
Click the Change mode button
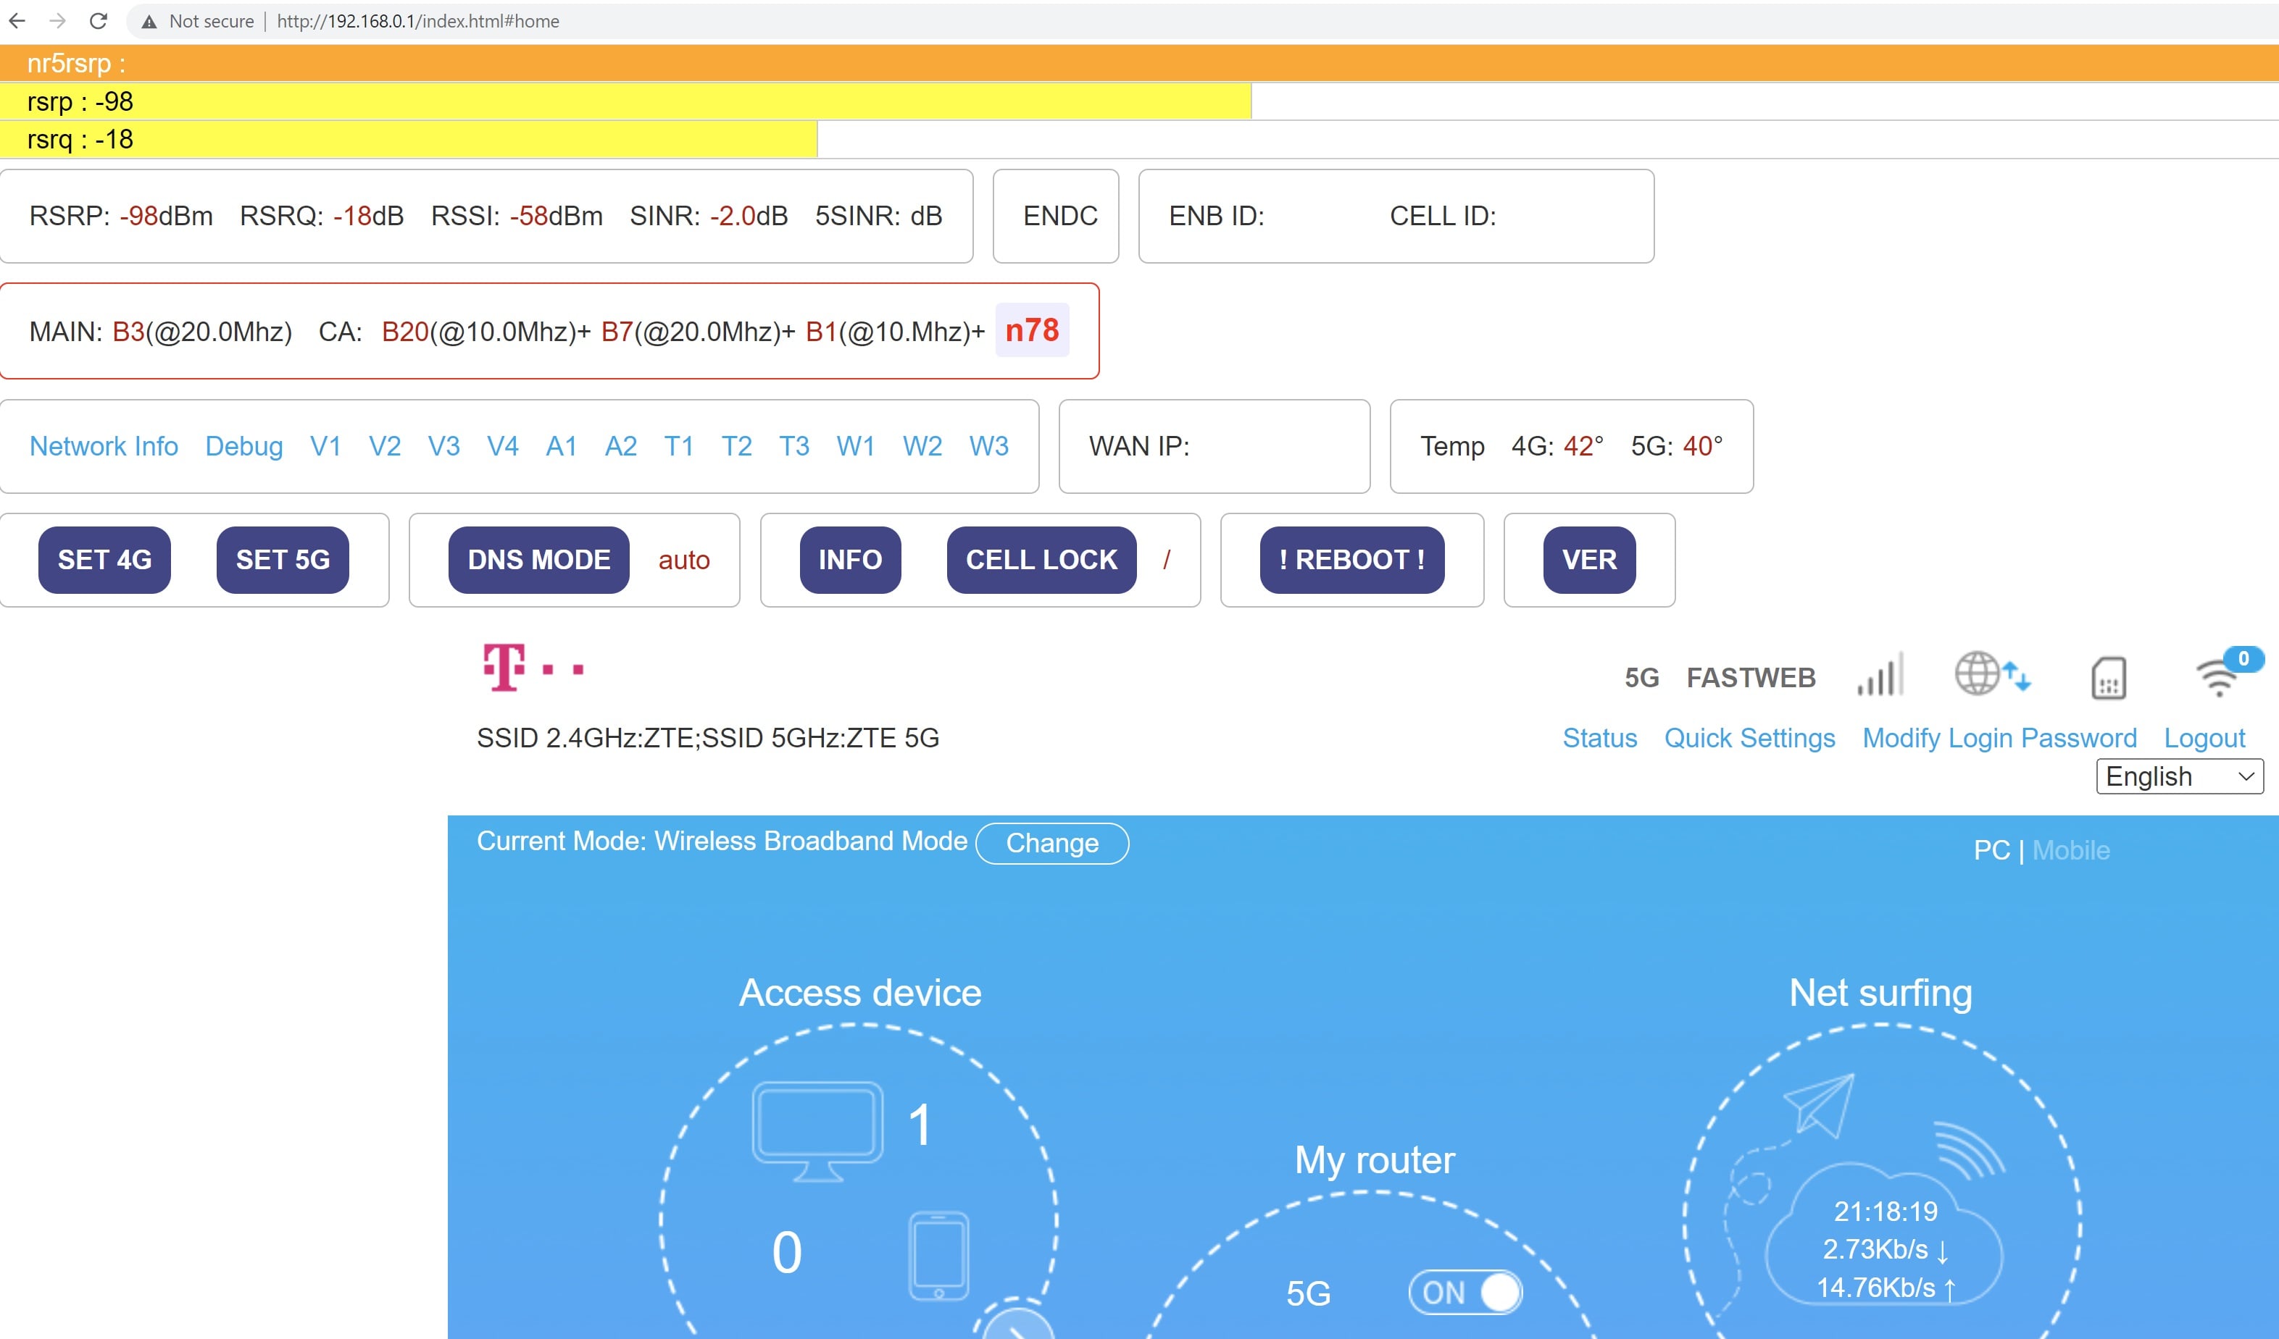[1051, 843]
